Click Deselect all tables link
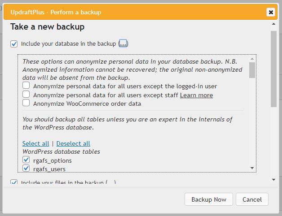 (x=73, y=143)
